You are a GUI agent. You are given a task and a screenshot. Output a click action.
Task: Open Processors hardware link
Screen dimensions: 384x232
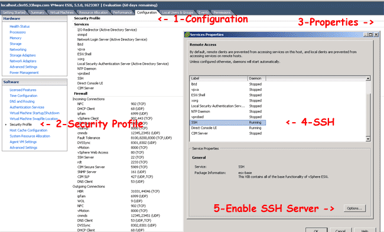click(18, 32)
